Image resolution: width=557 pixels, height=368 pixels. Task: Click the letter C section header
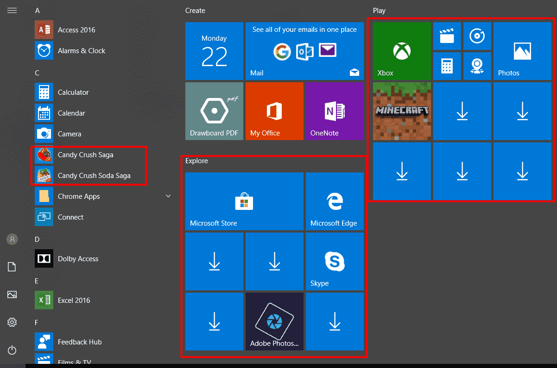37,73
